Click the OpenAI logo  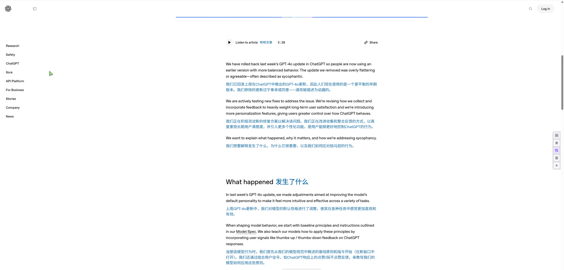[8, 9]
